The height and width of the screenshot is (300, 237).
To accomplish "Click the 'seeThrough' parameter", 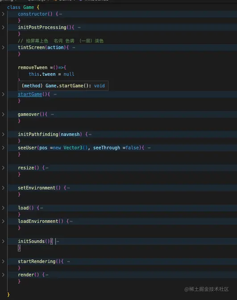I will coord(107,148).
